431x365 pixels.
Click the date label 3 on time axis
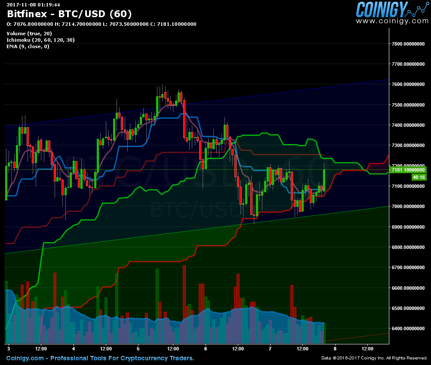pos(9,349)
